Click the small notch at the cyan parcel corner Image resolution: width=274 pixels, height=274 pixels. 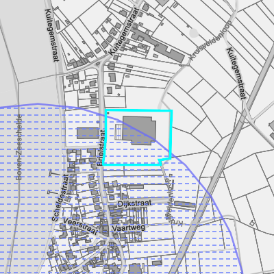click(160, 162)
